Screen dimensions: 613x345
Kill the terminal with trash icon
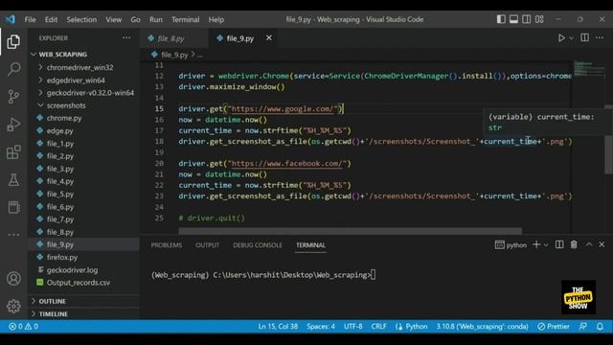click(574, 244)
